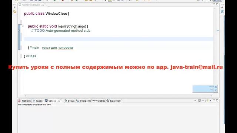Open the Variables tab
The image size is (237, 133).
coord(99,101)
